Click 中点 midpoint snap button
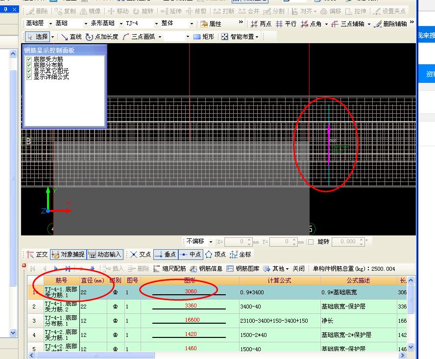 [x=191, y=255]
